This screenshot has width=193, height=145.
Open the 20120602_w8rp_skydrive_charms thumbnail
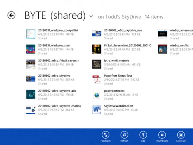coord(31,110)
